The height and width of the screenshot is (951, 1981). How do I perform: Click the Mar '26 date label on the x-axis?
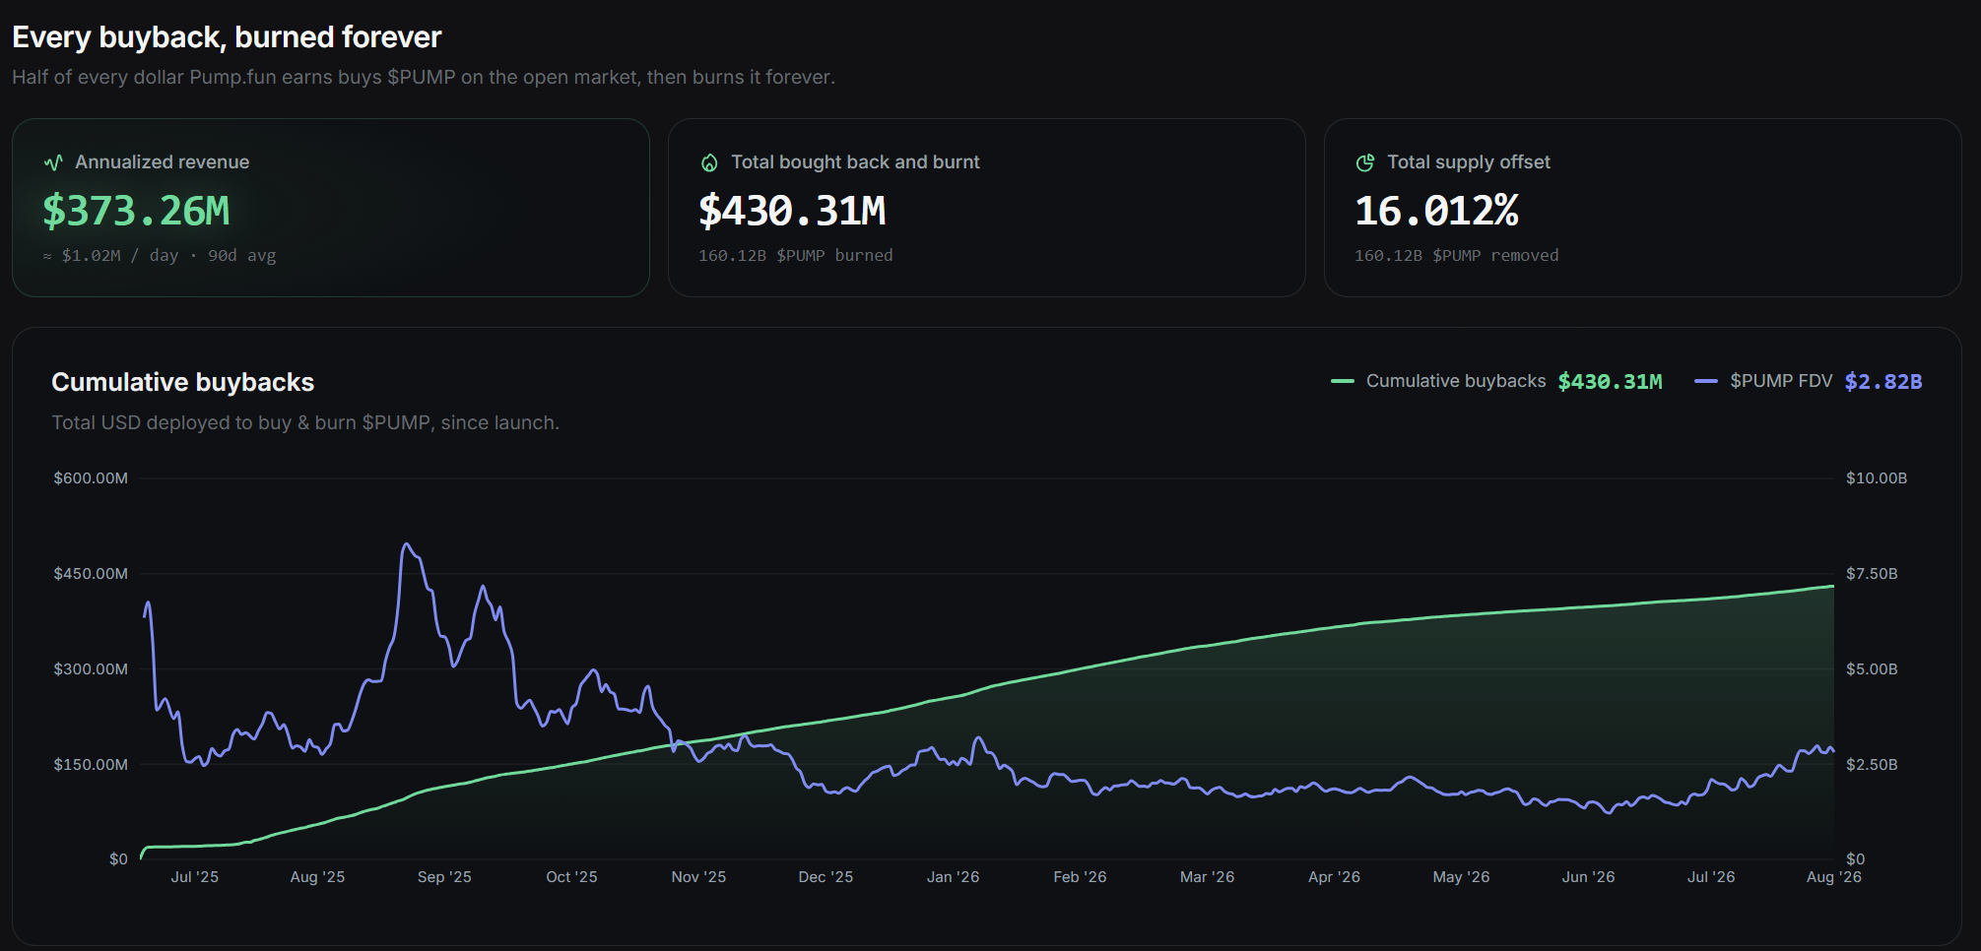(1207, 877)
